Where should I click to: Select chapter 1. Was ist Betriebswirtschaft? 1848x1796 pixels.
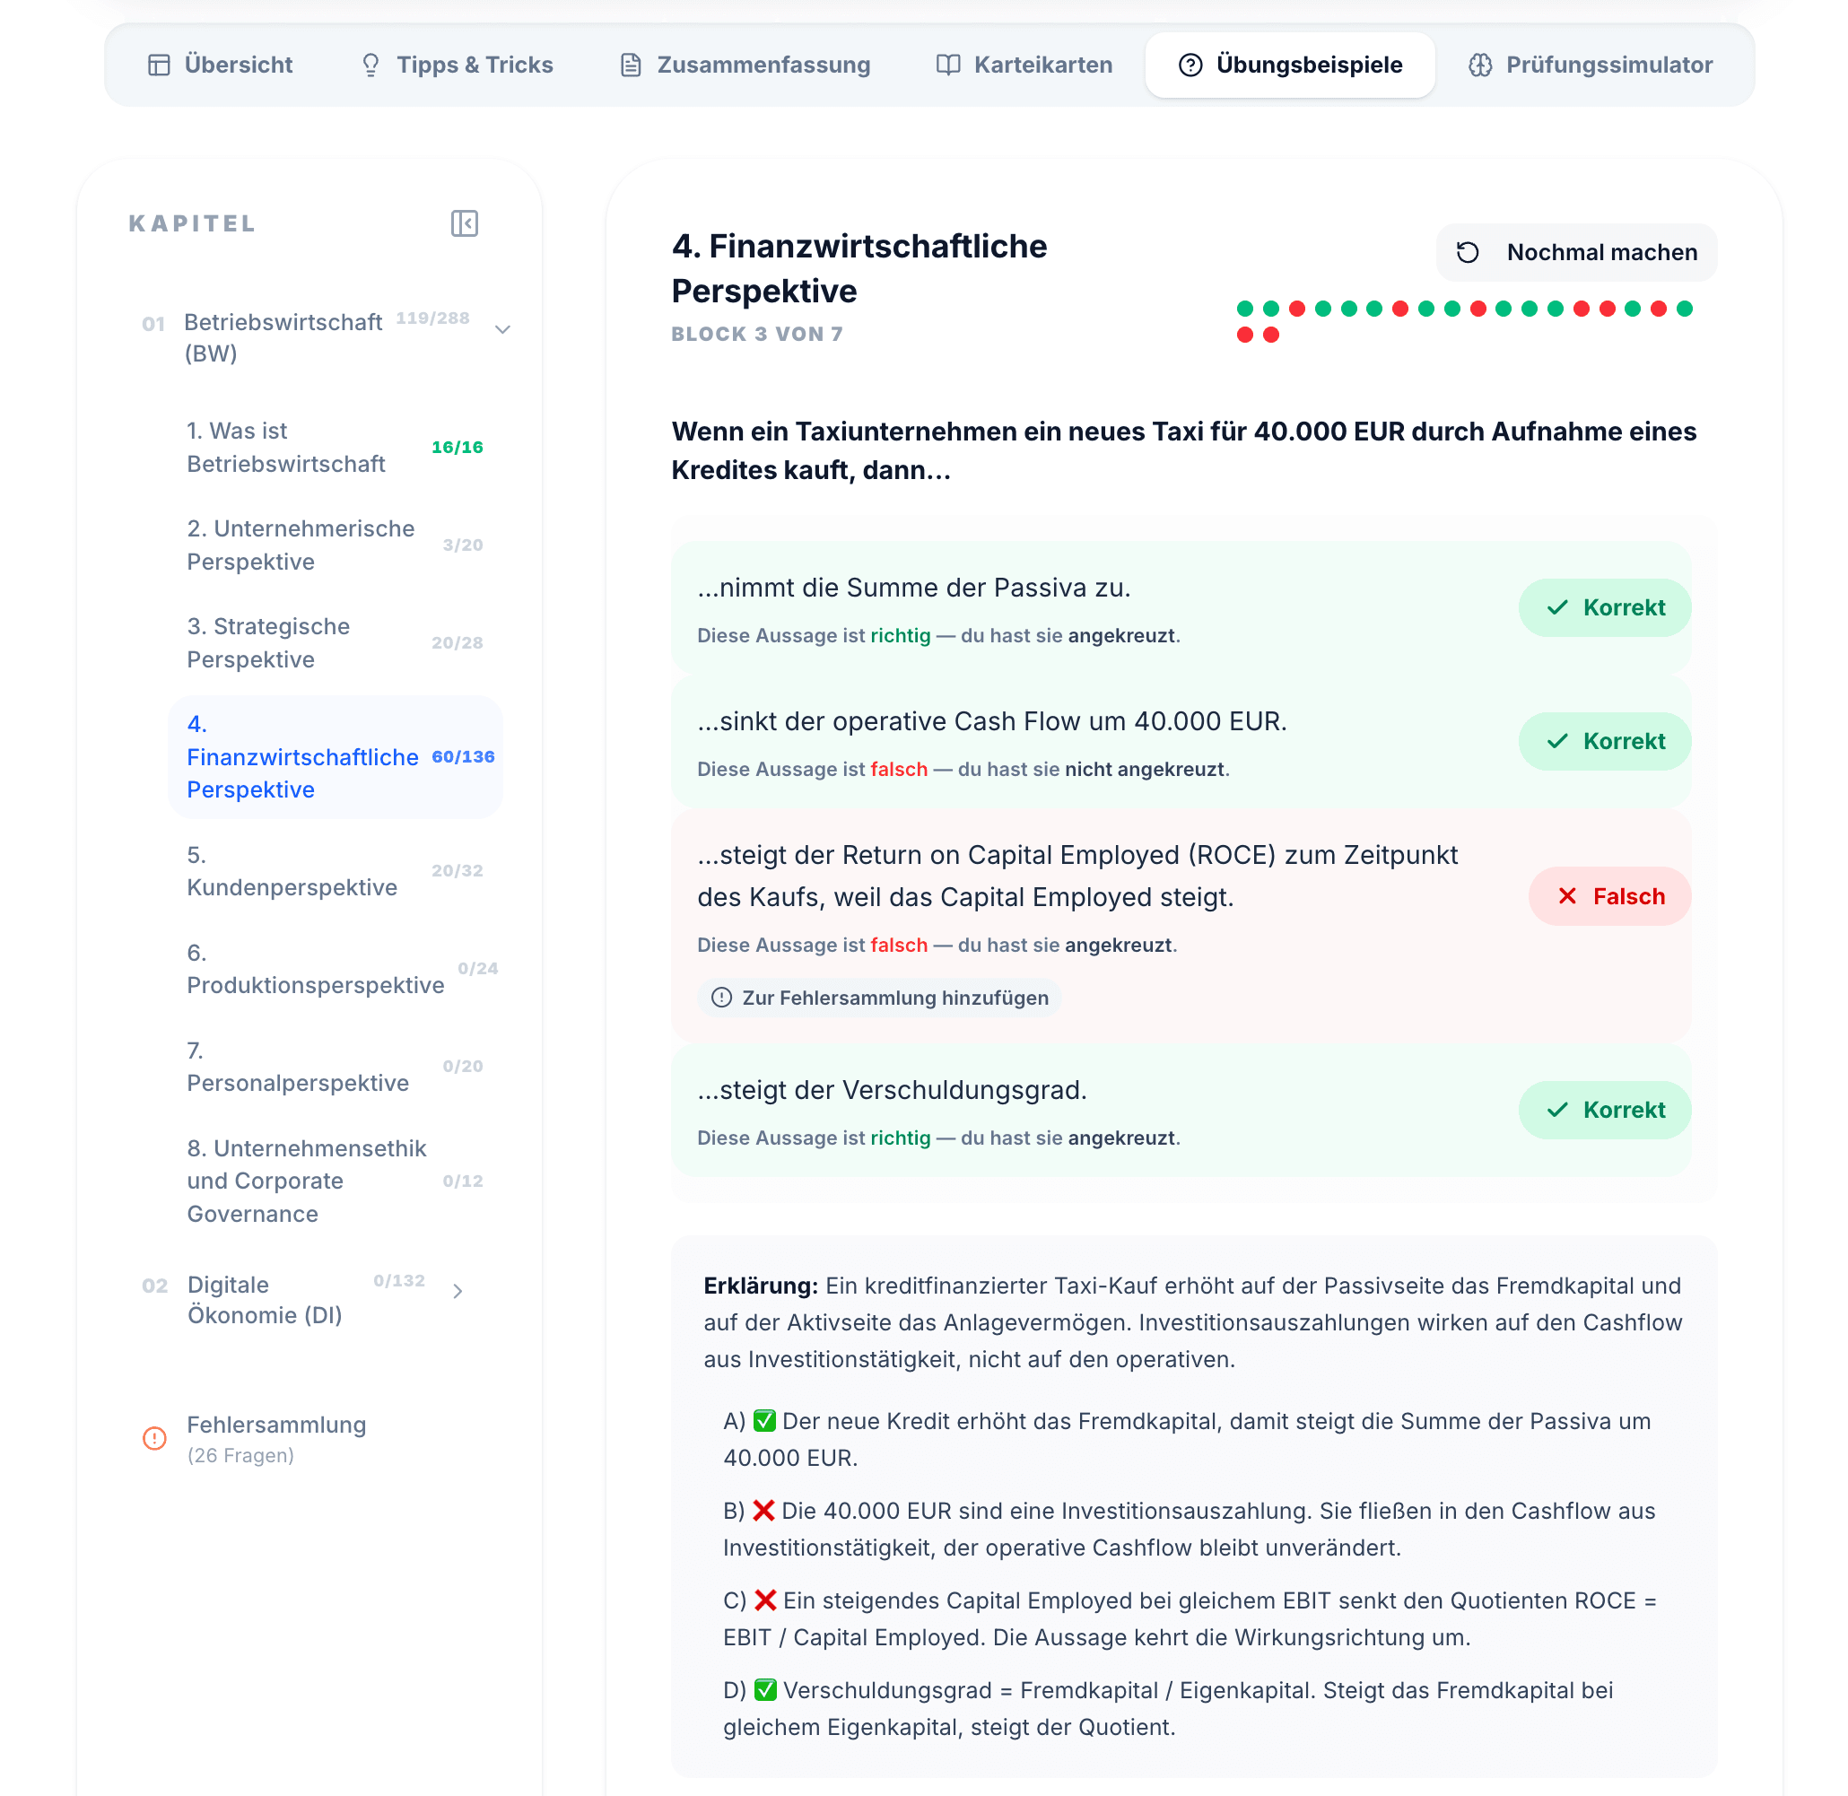[336, 447]
